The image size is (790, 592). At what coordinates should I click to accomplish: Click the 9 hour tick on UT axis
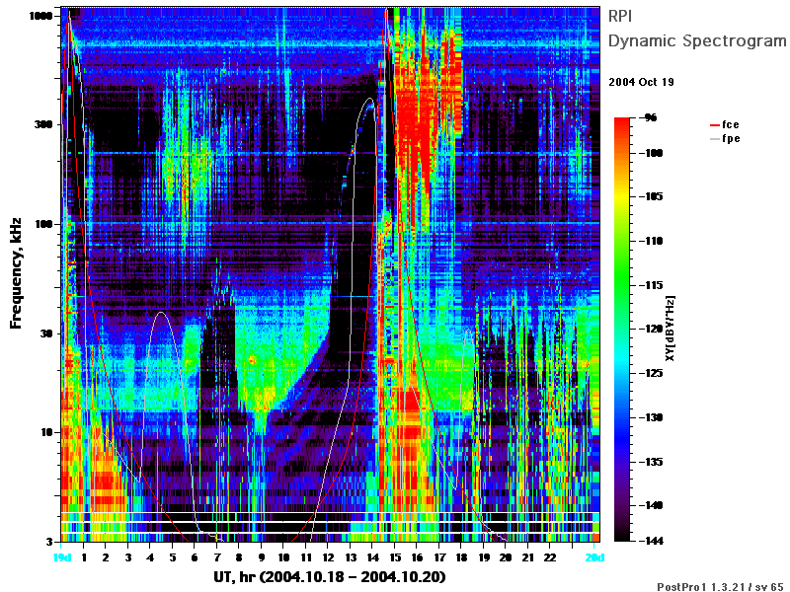(262, 557)
